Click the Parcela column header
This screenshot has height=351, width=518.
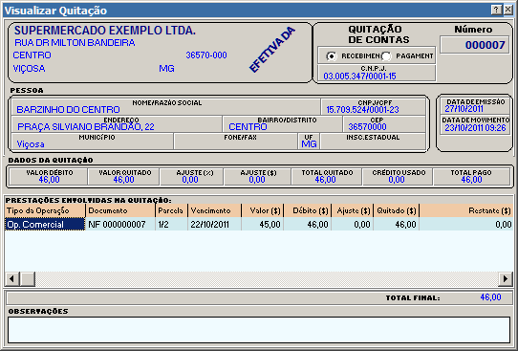click(171, 210)
